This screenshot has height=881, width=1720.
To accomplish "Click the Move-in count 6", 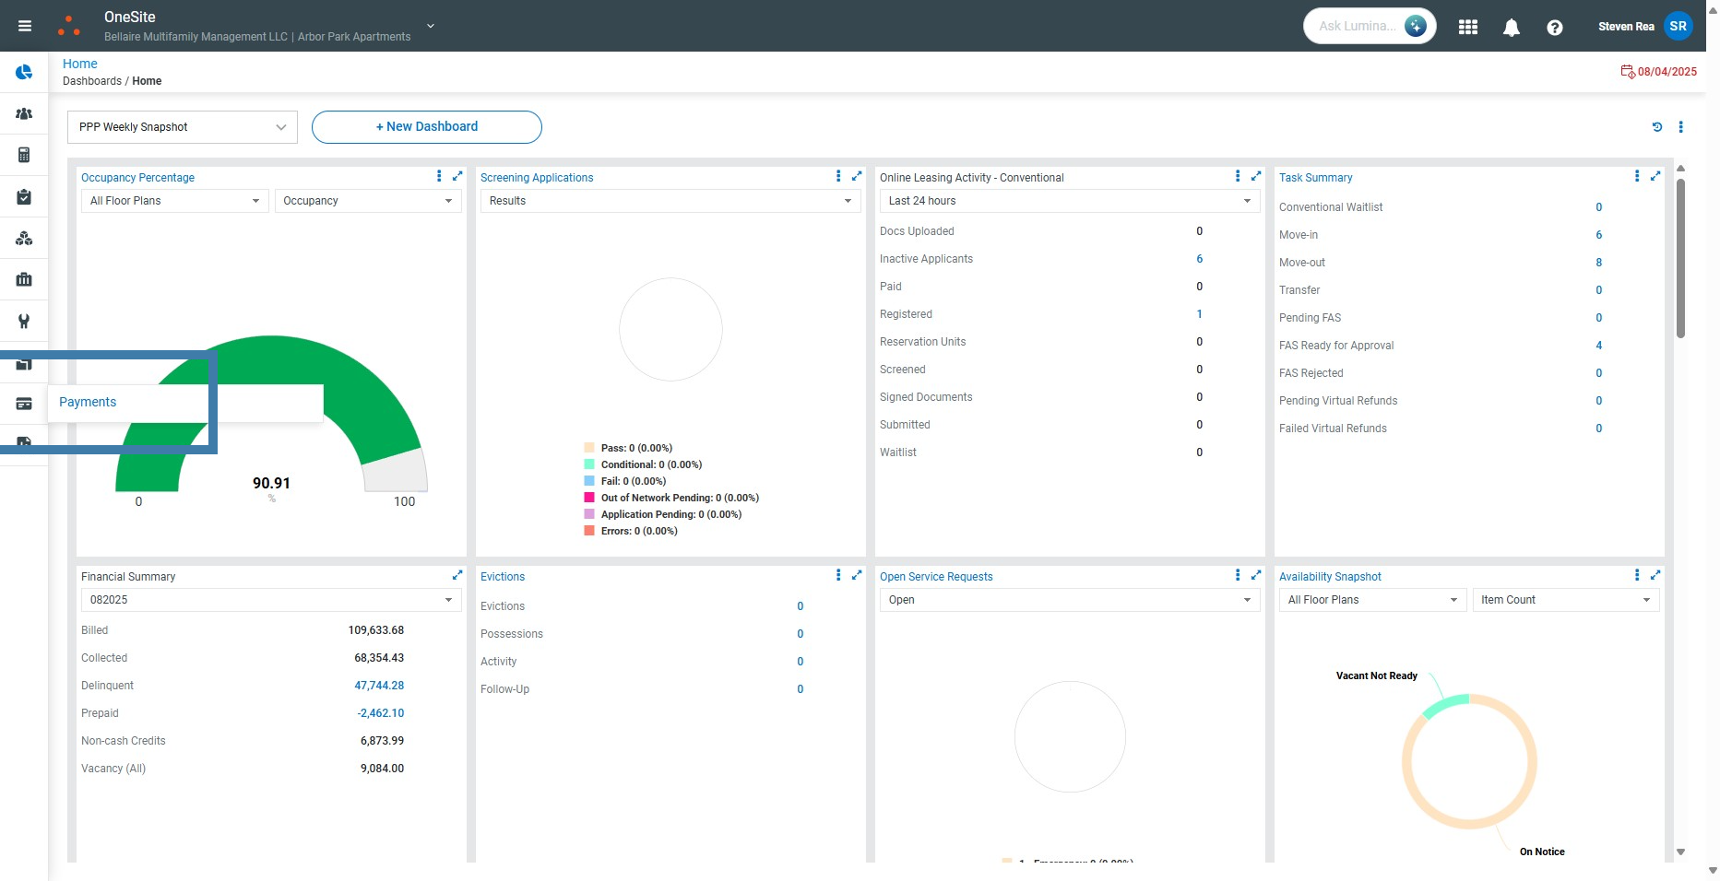I will (1599, 235).
